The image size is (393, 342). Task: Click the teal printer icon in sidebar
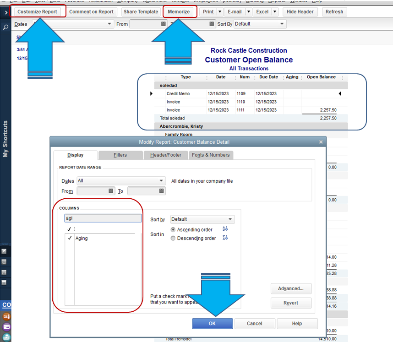point(6,337)
